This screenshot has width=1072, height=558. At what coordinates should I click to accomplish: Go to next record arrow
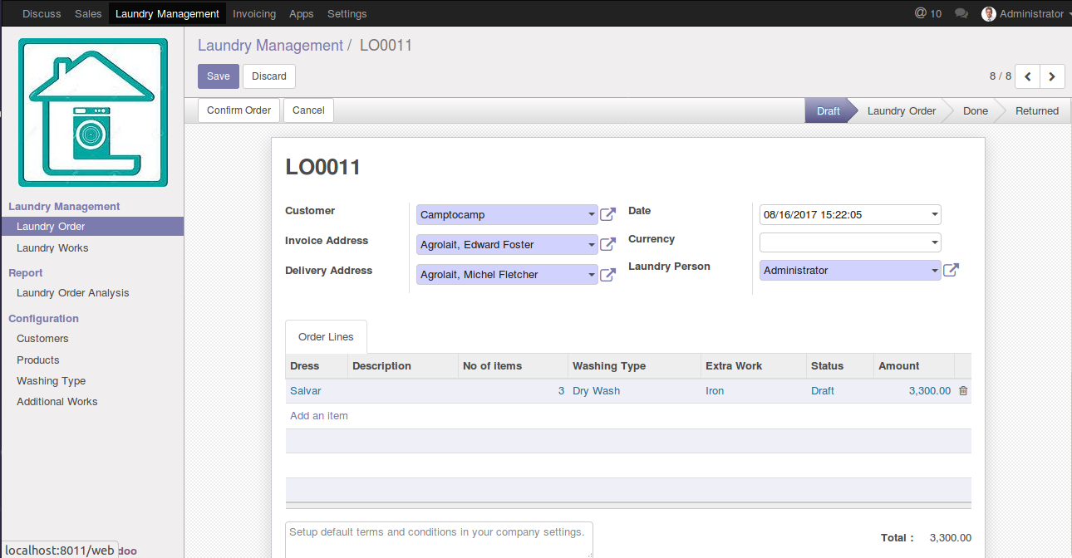coord(1052,76)
